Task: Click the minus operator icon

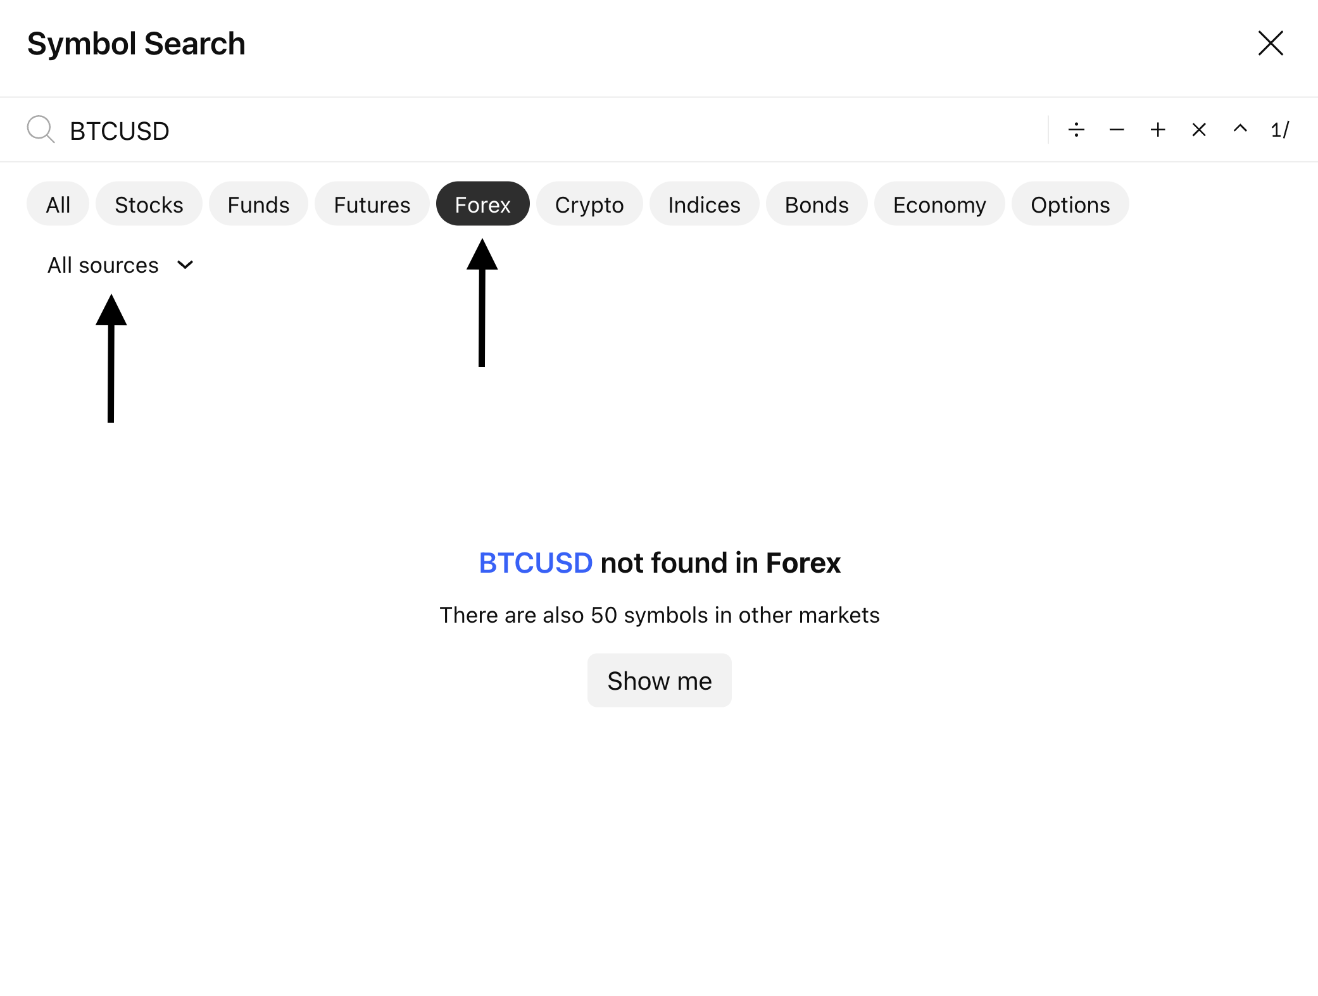Action: [1117, 130]
